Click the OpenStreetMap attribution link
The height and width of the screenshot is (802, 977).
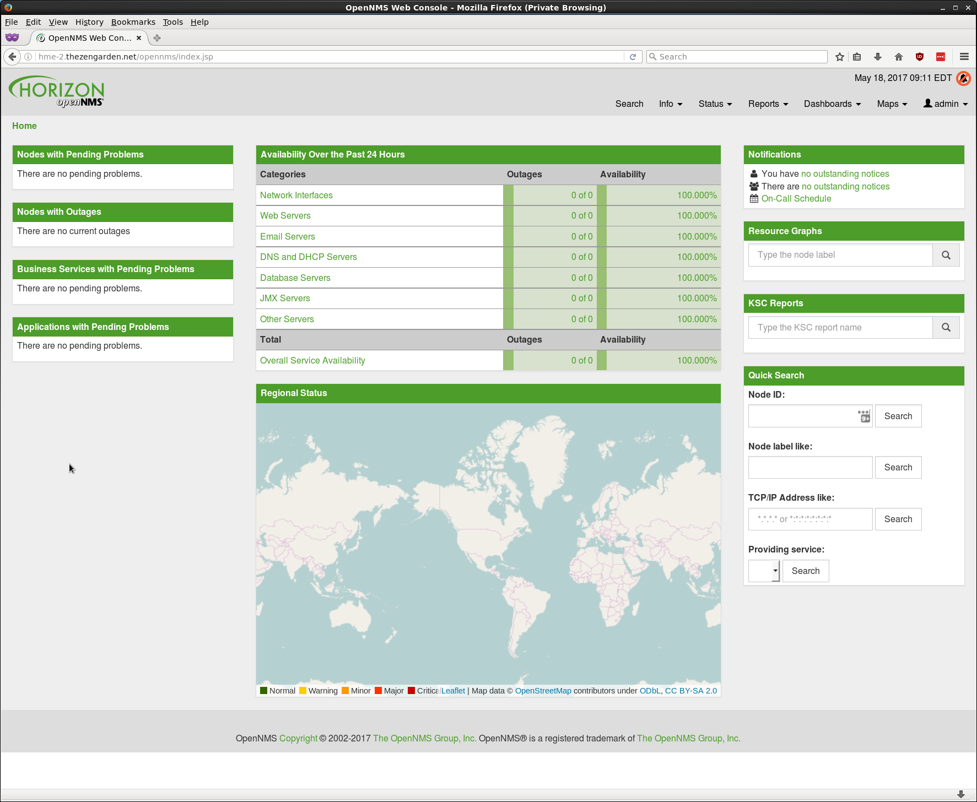(543, 691)
